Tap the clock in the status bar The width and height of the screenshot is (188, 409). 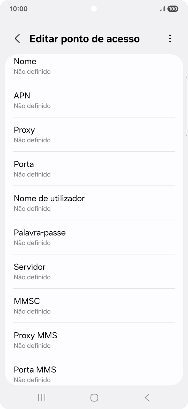18,9
